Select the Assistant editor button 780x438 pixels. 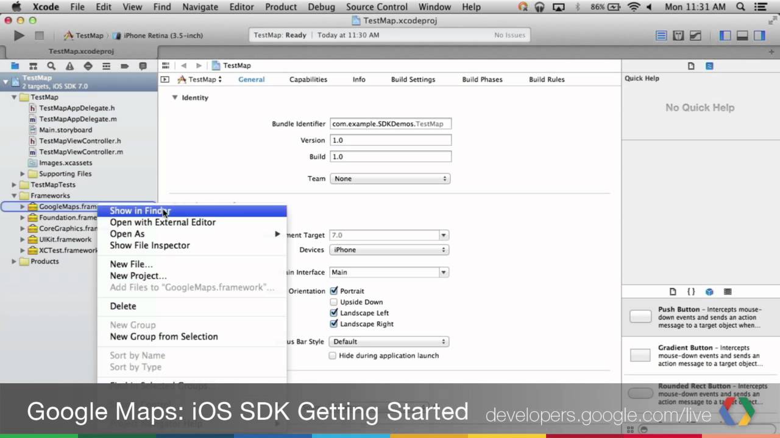pos(678,35)
